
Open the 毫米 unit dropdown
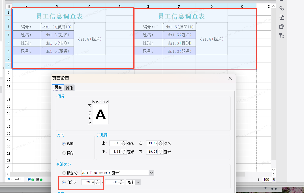138,182
